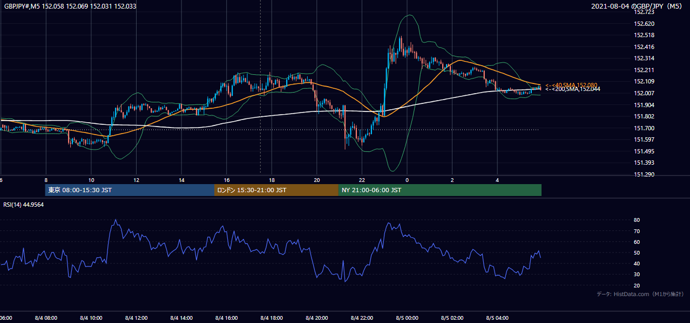The height and width of the screenshot is (323, 690).
Task: Click price axis value 151.393
Action: (645, 163)
